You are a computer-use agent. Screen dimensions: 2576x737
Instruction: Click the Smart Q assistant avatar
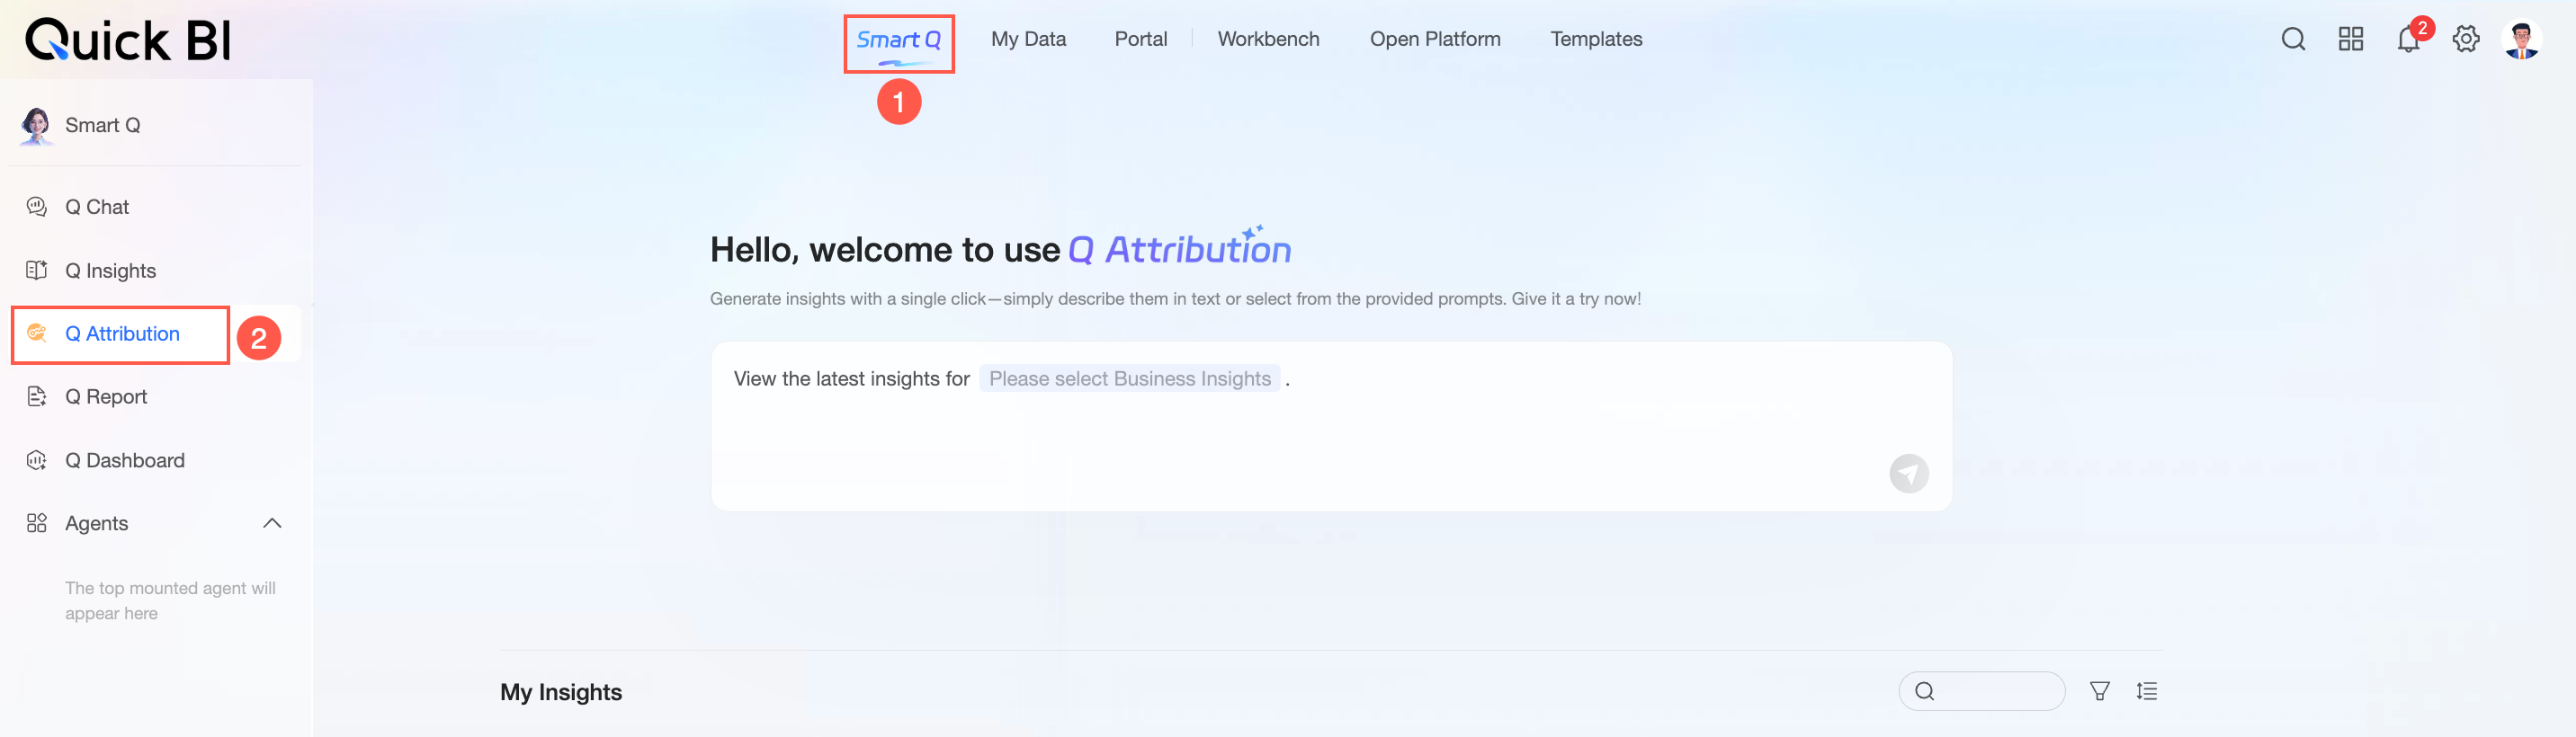pos(37,126)
